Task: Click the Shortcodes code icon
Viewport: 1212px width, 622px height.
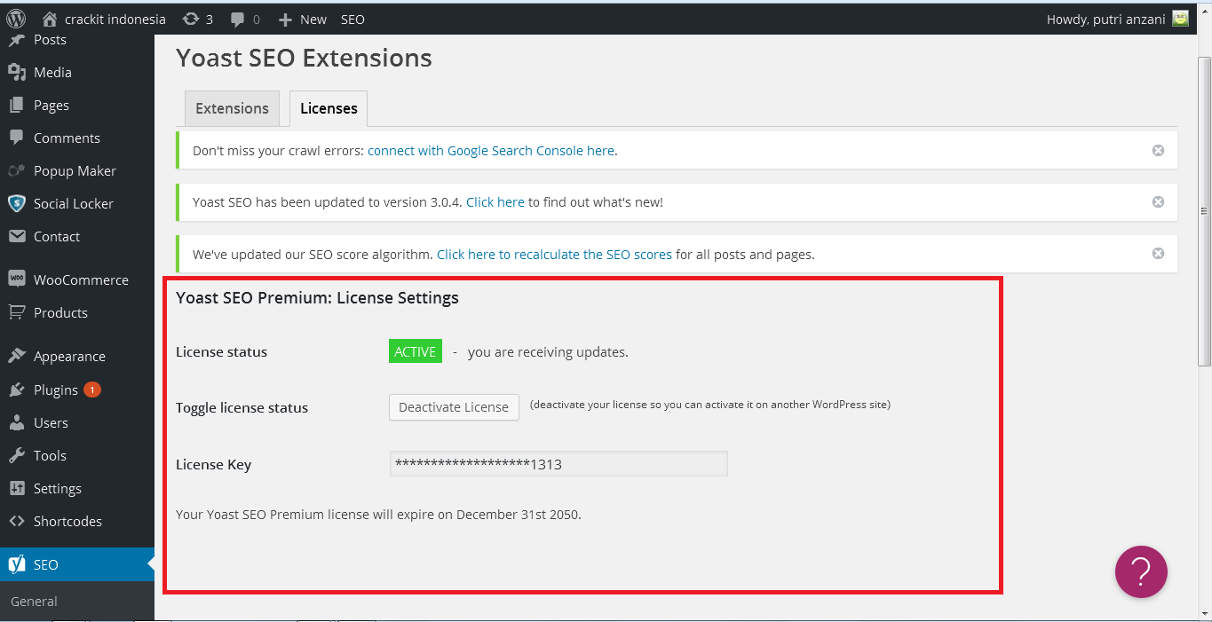Action: point(16,522)
